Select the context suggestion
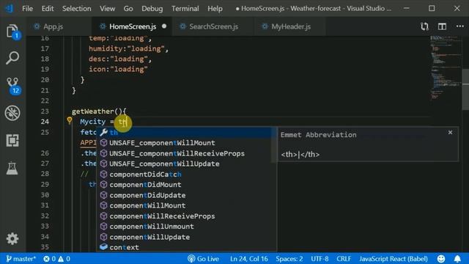The height and width of the screenshot is (264, 469). coord(184,247)
